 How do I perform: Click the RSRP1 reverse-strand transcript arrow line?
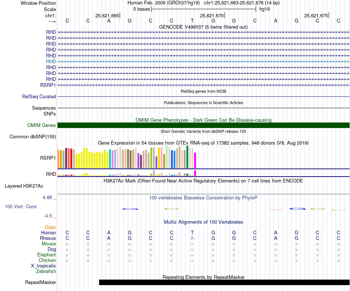point(204,85)
